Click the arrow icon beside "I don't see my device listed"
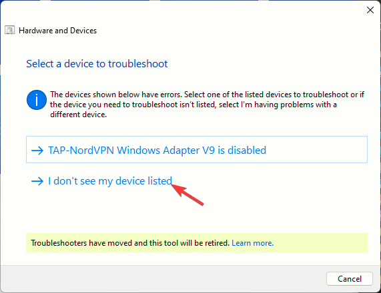This screenshot has width=381, height=293. tap(37, 181)
